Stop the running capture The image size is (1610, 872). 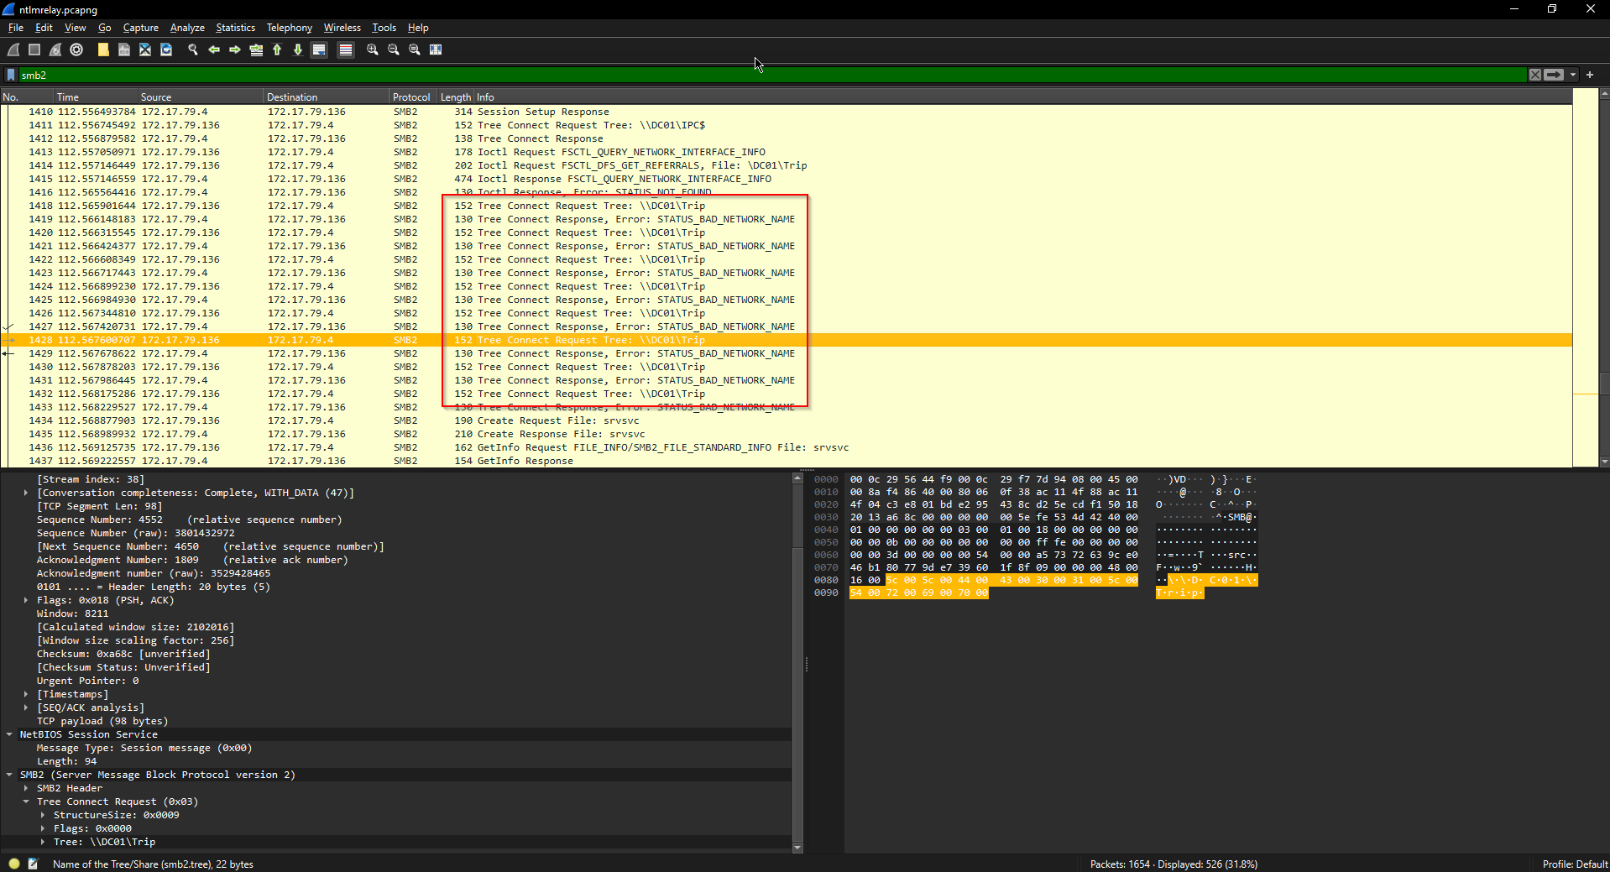click(34, 50)
